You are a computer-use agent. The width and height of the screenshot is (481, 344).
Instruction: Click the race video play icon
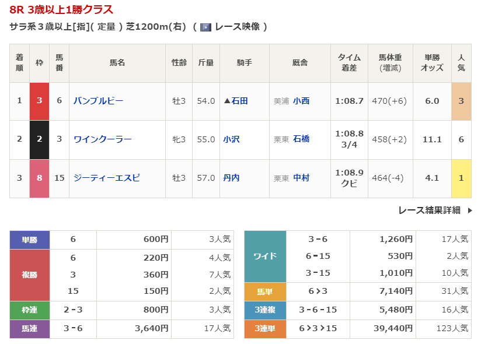[x=205, y=27]
